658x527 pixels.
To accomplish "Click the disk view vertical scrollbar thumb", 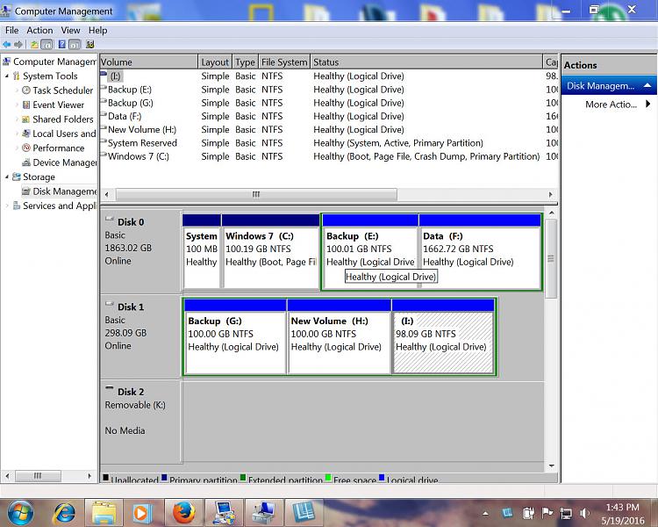I will [x=551, y=258].
